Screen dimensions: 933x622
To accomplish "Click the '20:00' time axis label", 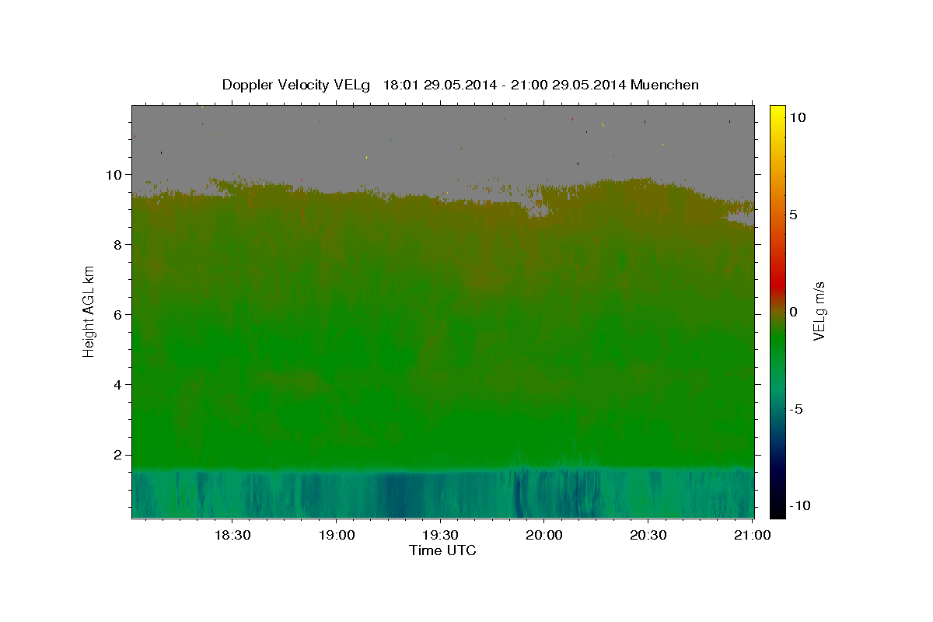I will (x=543, y=535).
